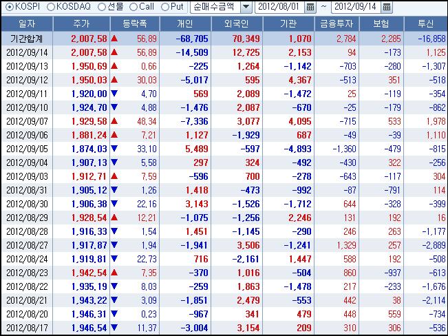Click the price 1,920.00

[89, 94]
